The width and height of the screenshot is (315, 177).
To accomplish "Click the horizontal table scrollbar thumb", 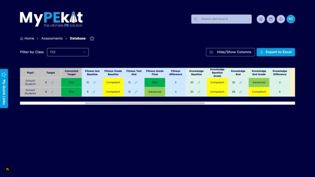I will [145, 103].
